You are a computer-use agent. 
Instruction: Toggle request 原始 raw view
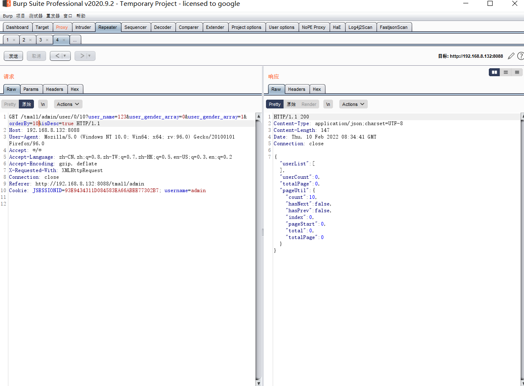[x=26, y=104]
